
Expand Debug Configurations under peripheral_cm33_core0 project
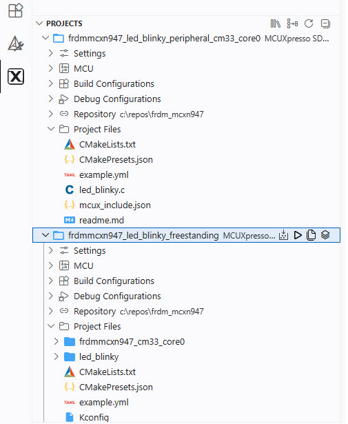tap(50, 99)
